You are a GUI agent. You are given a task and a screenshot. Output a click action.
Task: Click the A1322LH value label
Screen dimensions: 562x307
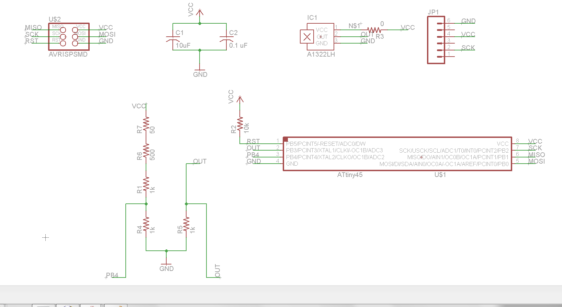click(321, 54)
